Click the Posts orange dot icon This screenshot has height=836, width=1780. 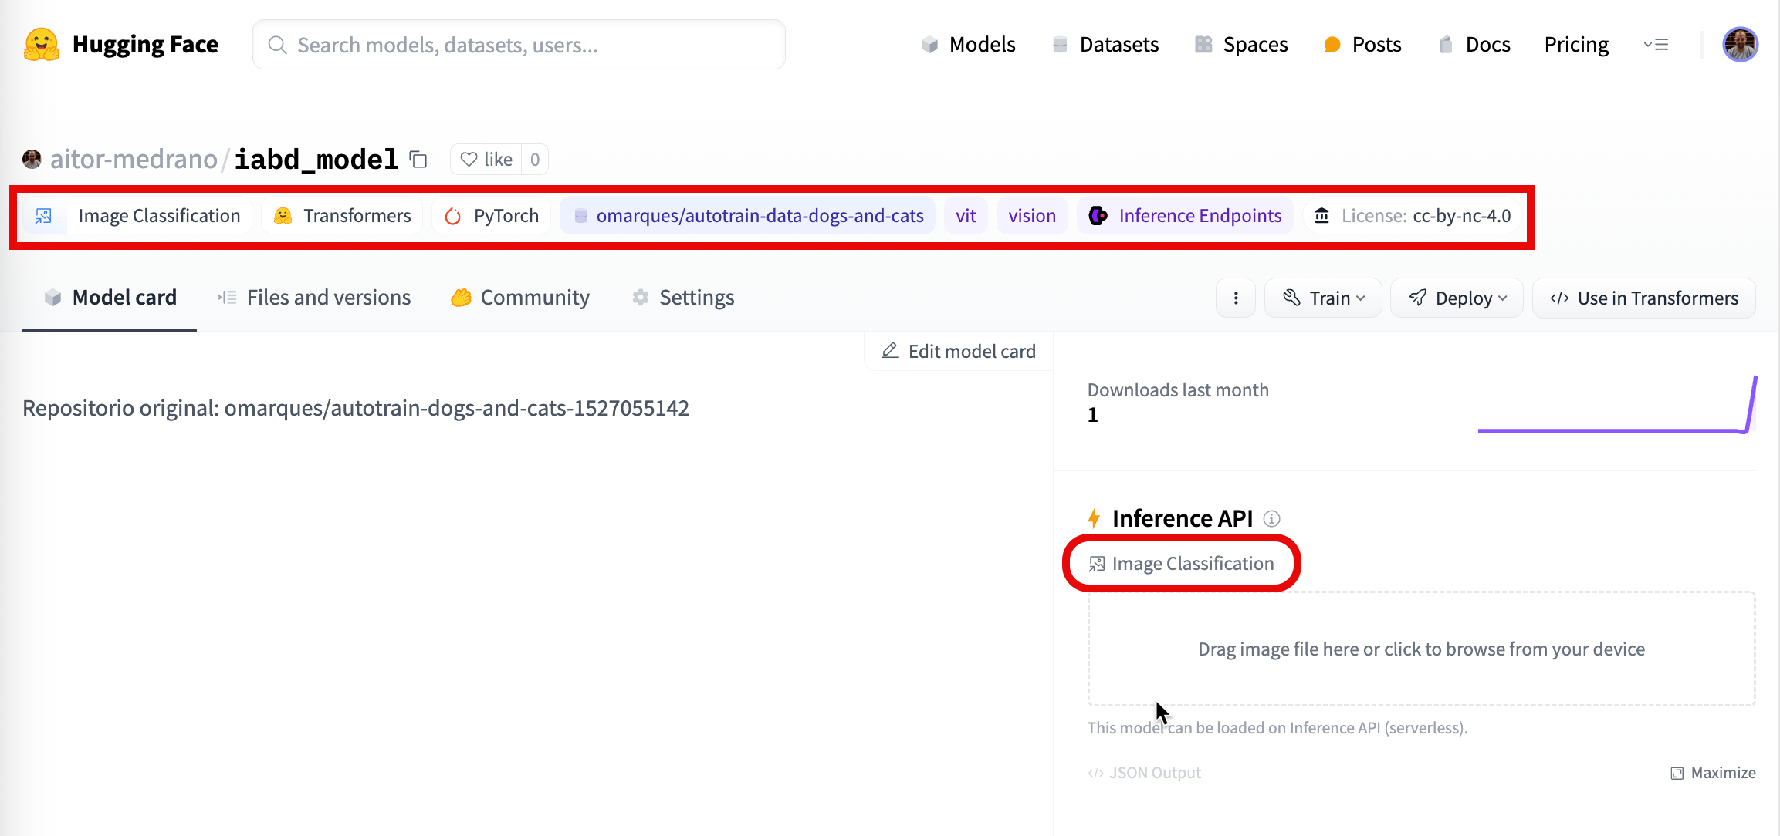[1332, 45]
